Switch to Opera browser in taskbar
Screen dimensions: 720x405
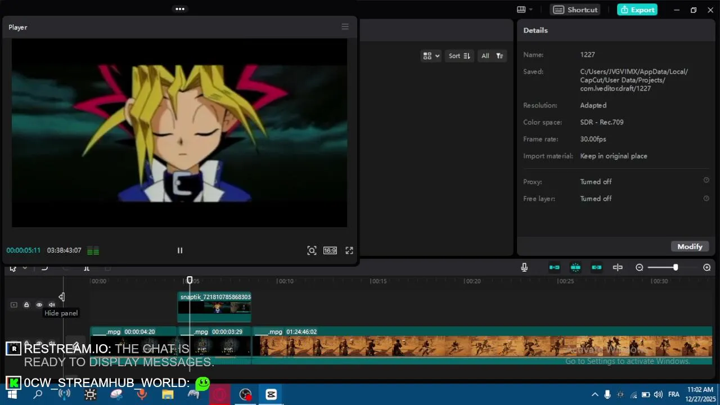pos(219,395)
